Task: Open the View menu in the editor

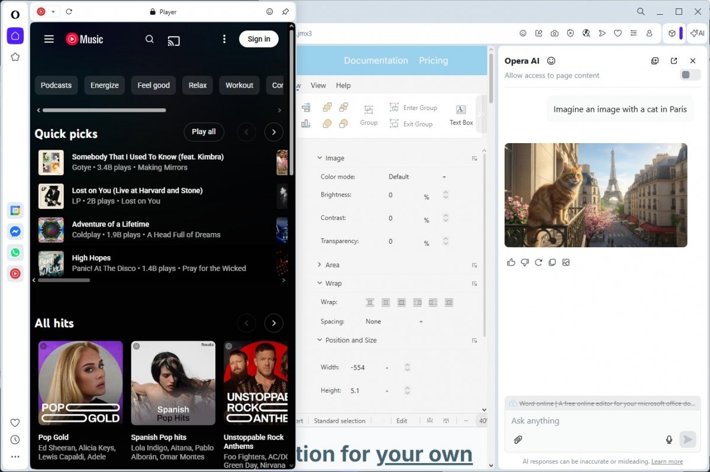Action: click(318, 85)
